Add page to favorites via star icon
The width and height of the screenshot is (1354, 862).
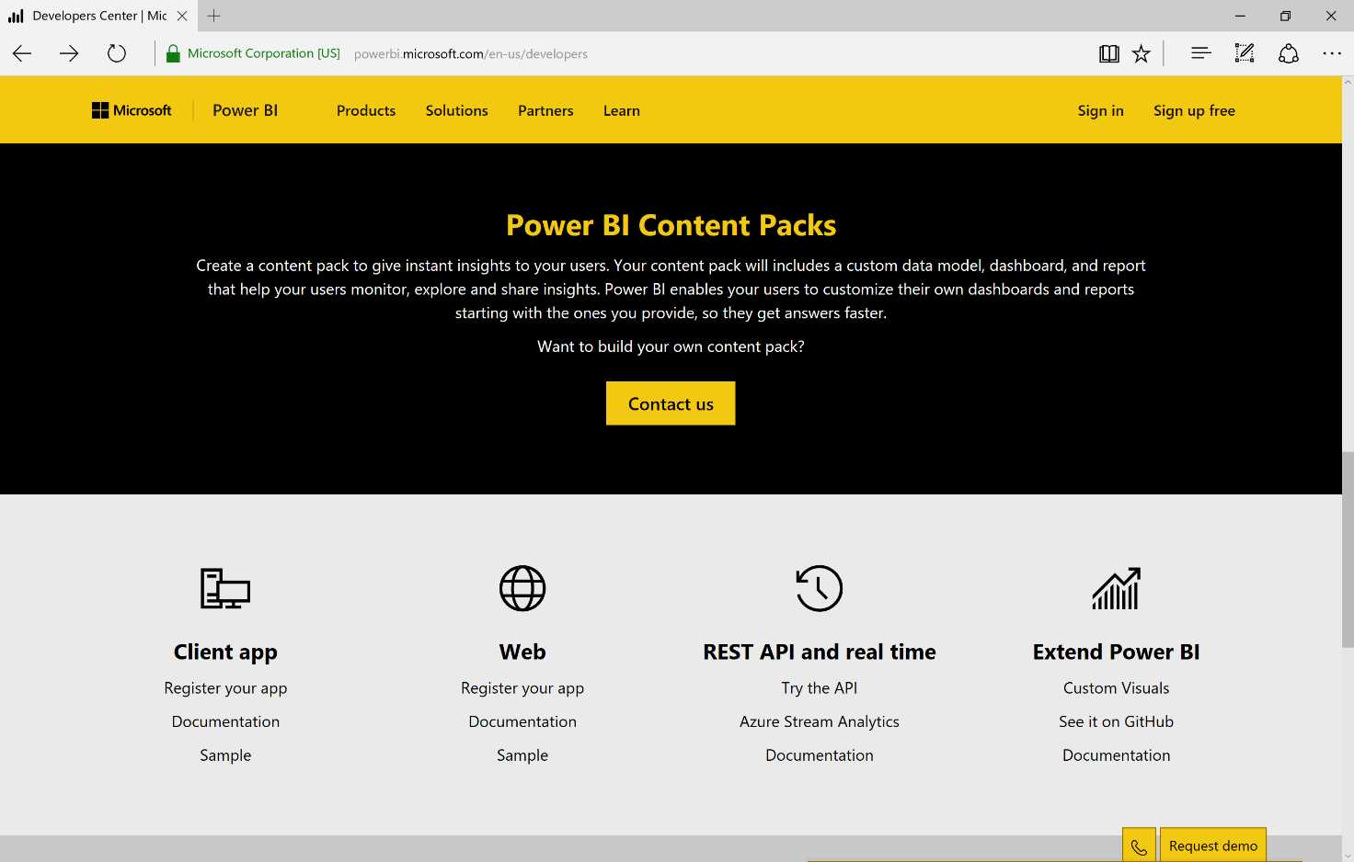1142,53
